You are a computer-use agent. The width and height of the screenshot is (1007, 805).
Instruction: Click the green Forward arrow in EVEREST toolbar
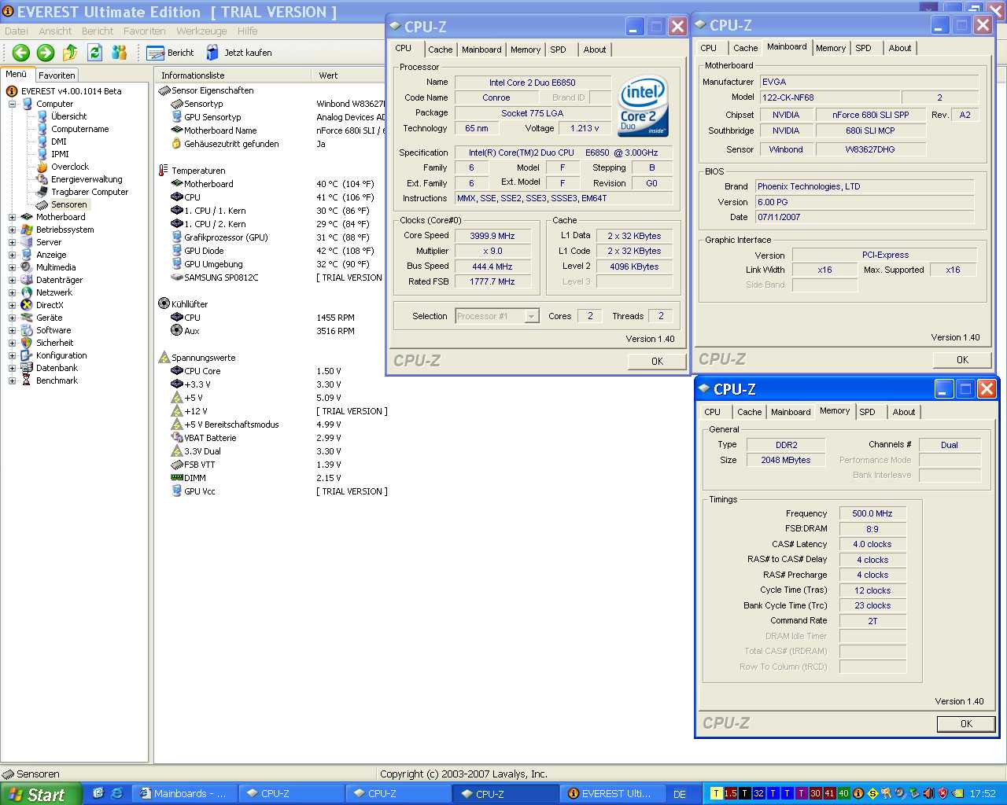point(46,53)
